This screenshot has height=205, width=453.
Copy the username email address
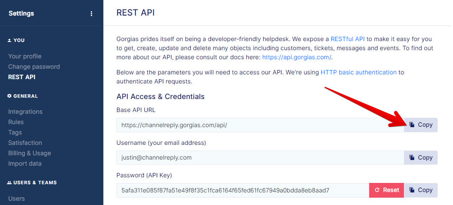(x=420, y=157)
